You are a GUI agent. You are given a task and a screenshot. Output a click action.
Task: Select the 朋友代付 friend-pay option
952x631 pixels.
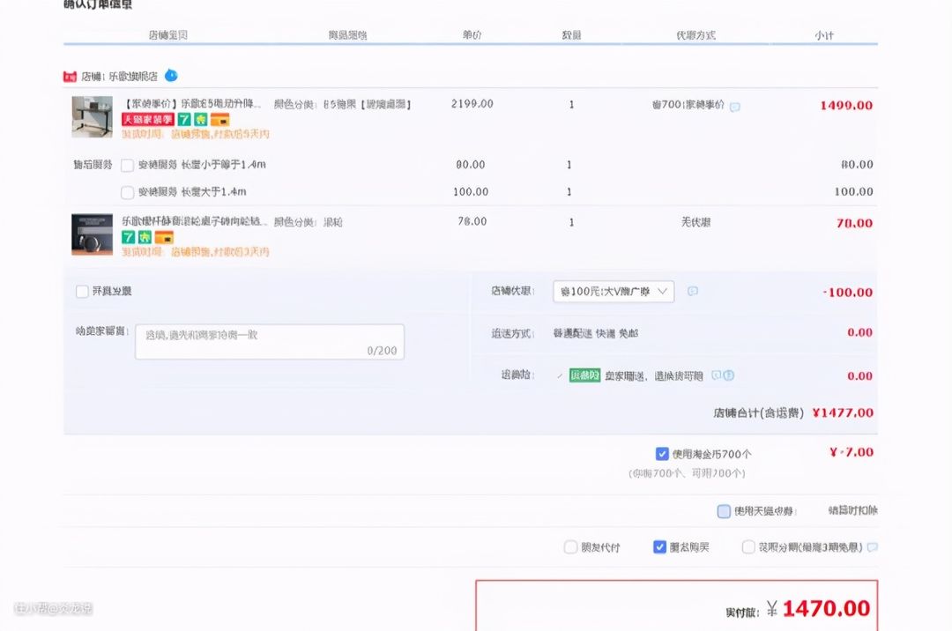tap(570, 547)
